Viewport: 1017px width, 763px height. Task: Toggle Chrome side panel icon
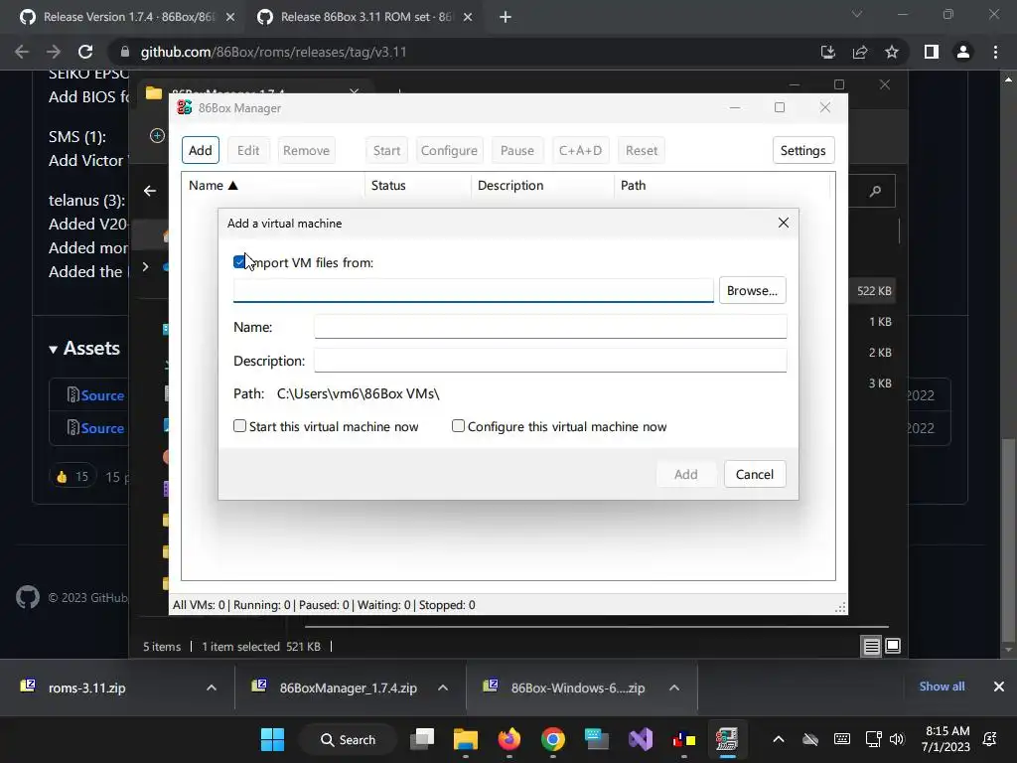pos(932,52)
